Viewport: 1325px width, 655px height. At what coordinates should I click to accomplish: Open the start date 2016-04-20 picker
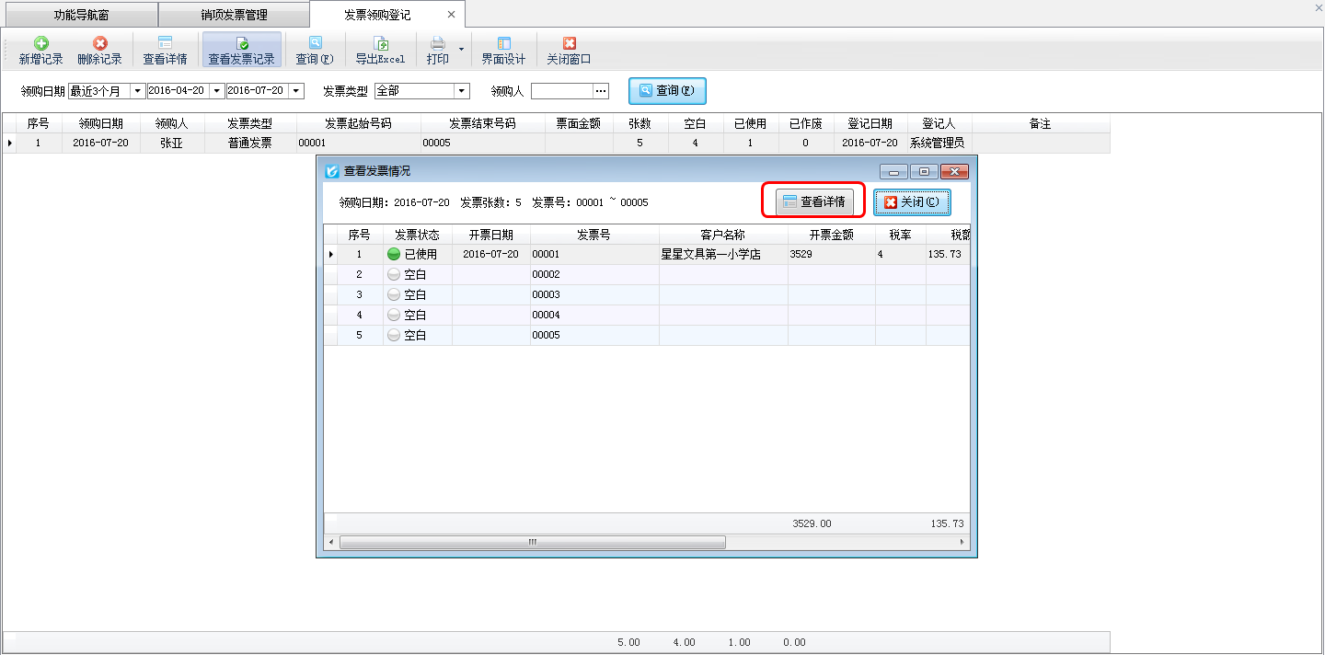(x=217, y=91)
